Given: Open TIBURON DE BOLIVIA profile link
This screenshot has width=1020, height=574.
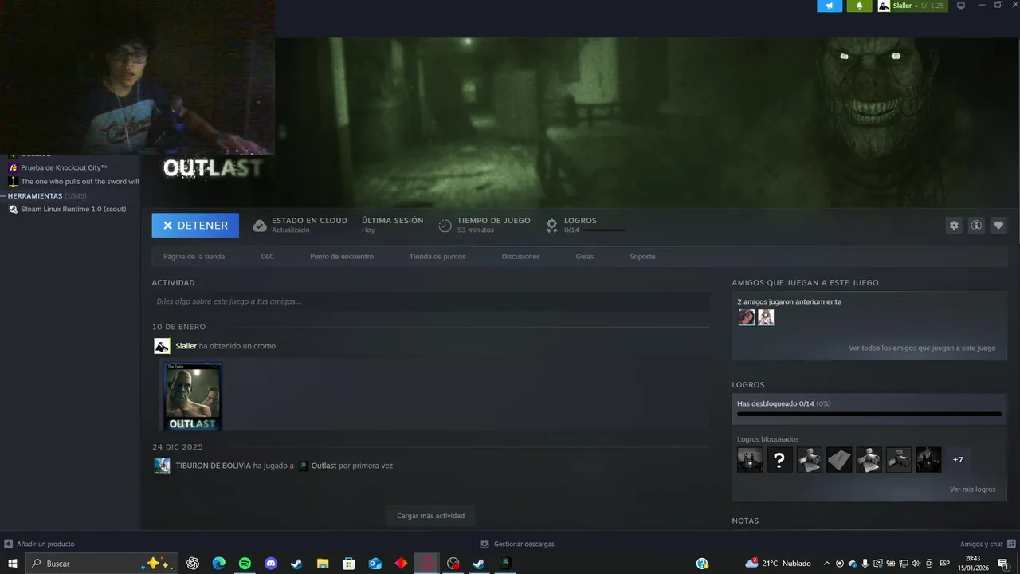Looking at the screenshot, I should coord(213,466).
